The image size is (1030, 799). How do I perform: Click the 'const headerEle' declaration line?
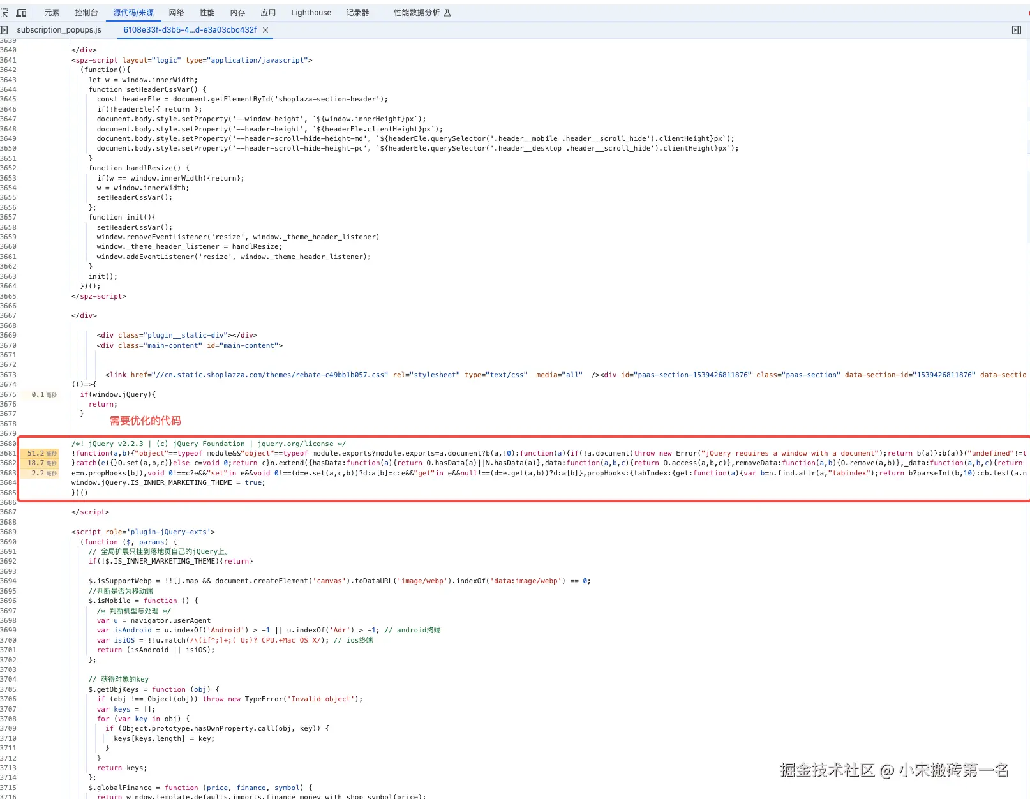(x=243, y=100)
